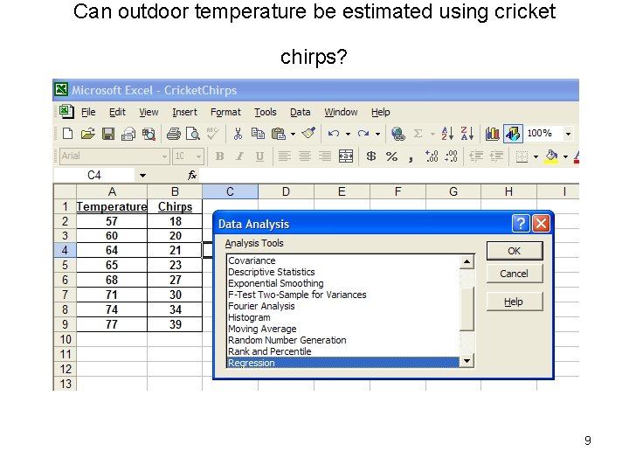Screen dimensions: 629x472
Task: Open the Borders dropdown arrow
Action: pyautogui.click(x=536, y=156)
